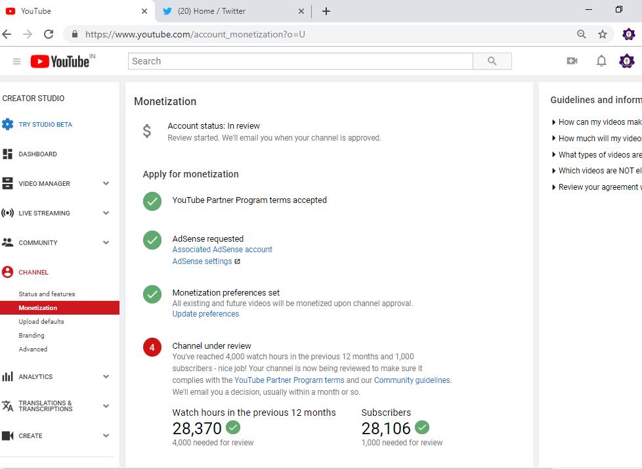Viewport: 642px width, 469px height.
Task: Close the Twitter tab
Action: pyautogui.click(x=301, y=11)
